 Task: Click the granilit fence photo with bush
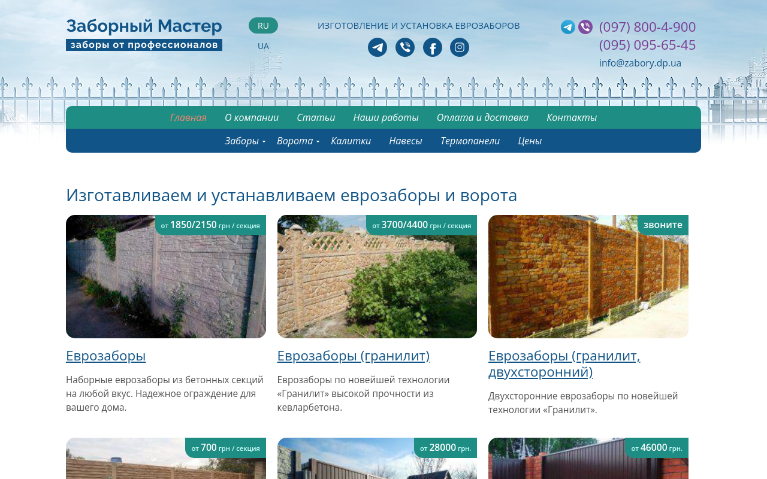click(377, 277)
